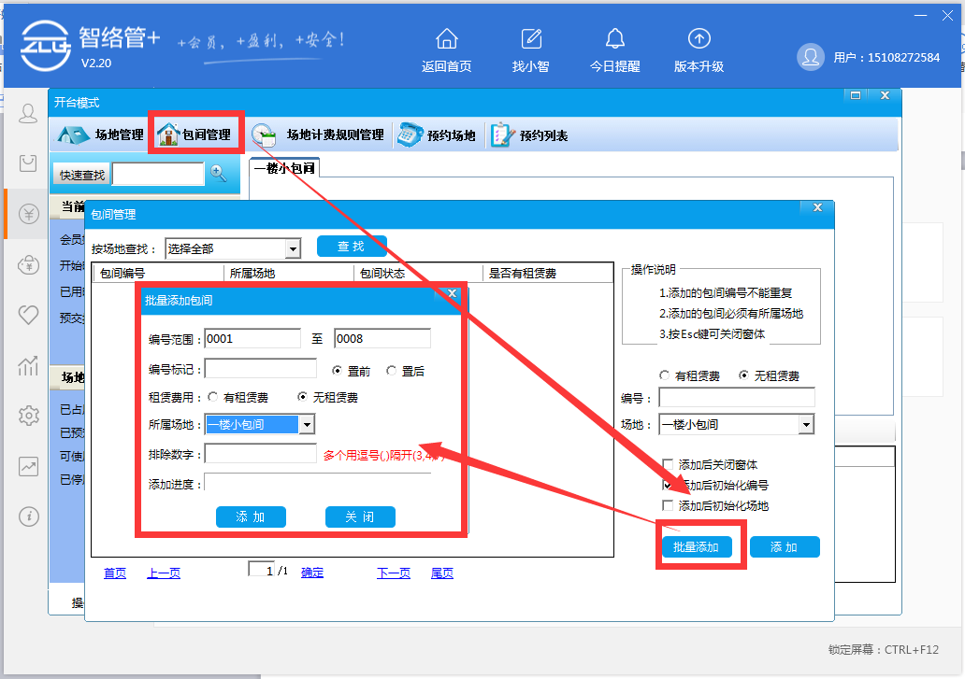The height and width of the screenshot is (679, 965).
Task: Select the 置后 radio button
Action: click(391, 371)
